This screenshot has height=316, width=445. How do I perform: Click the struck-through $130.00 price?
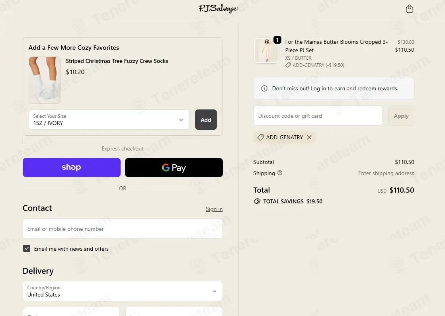(x=406, y=42)
